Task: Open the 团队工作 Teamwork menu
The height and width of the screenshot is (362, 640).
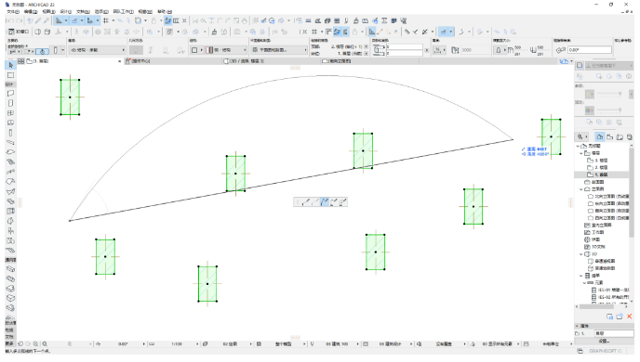Action: (x=124, y=12)
